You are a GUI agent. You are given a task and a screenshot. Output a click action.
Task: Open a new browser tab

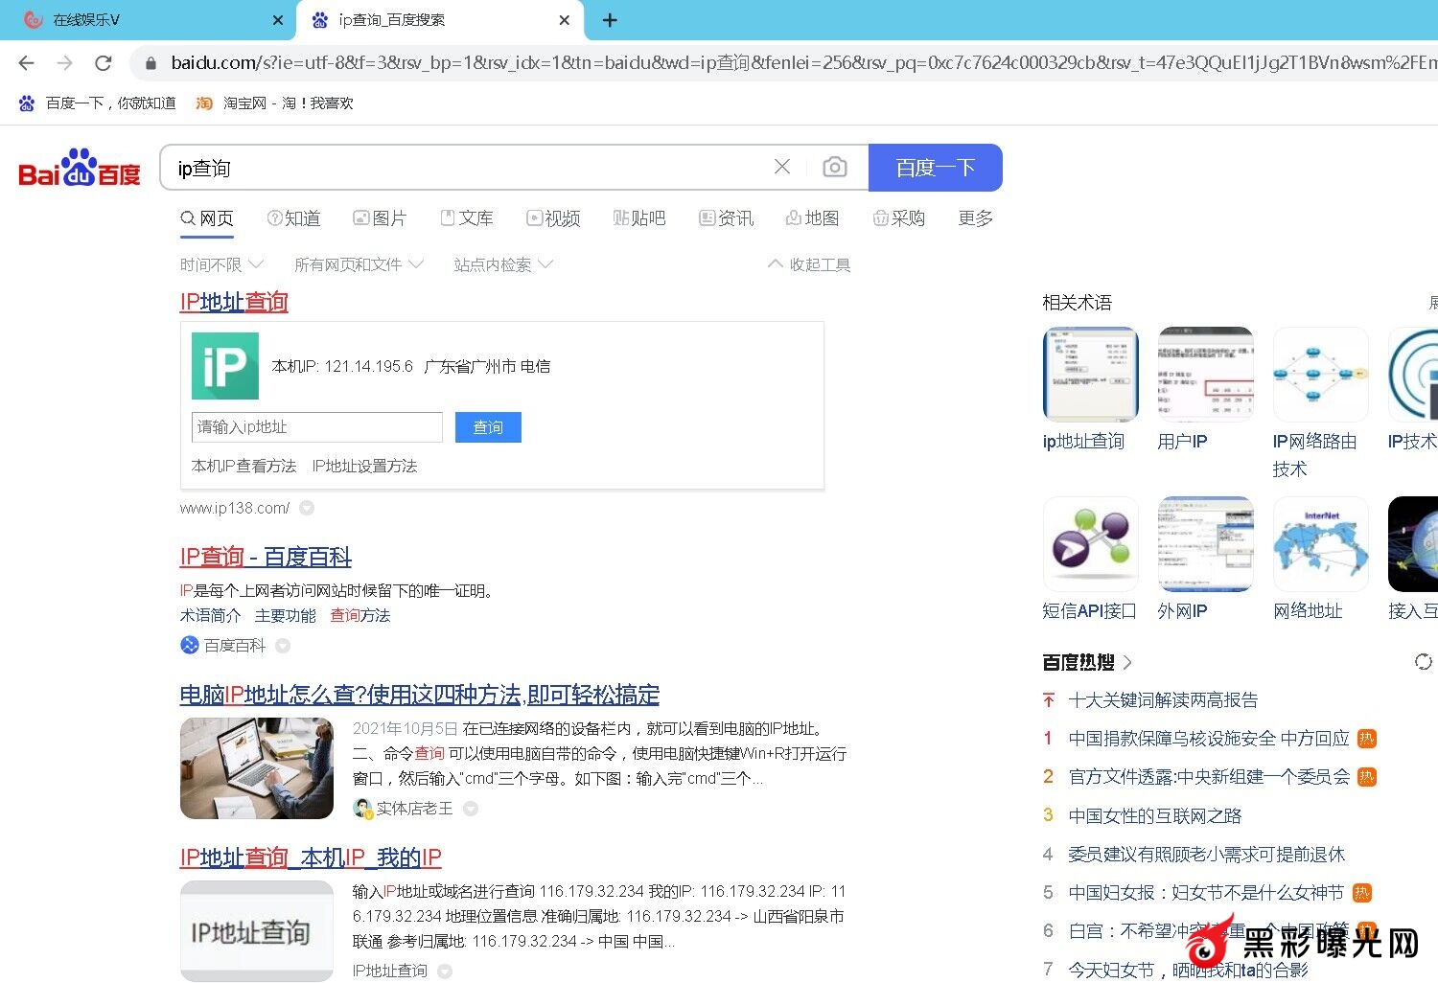coord(610,20)
